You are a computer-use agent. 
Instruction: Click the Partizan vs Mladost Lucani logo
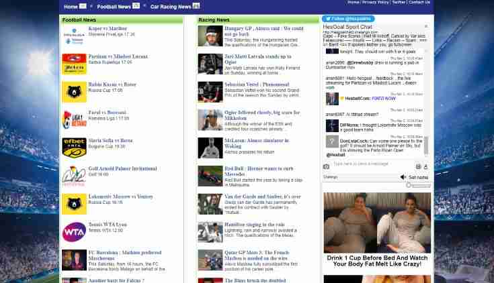point(74,64)
